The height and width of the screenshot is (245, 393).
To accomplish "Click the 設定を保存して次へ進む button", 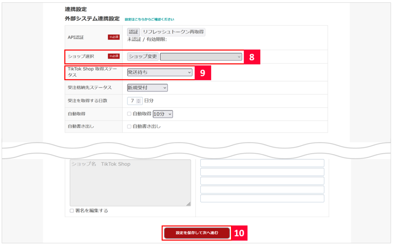I will point(197,233).
